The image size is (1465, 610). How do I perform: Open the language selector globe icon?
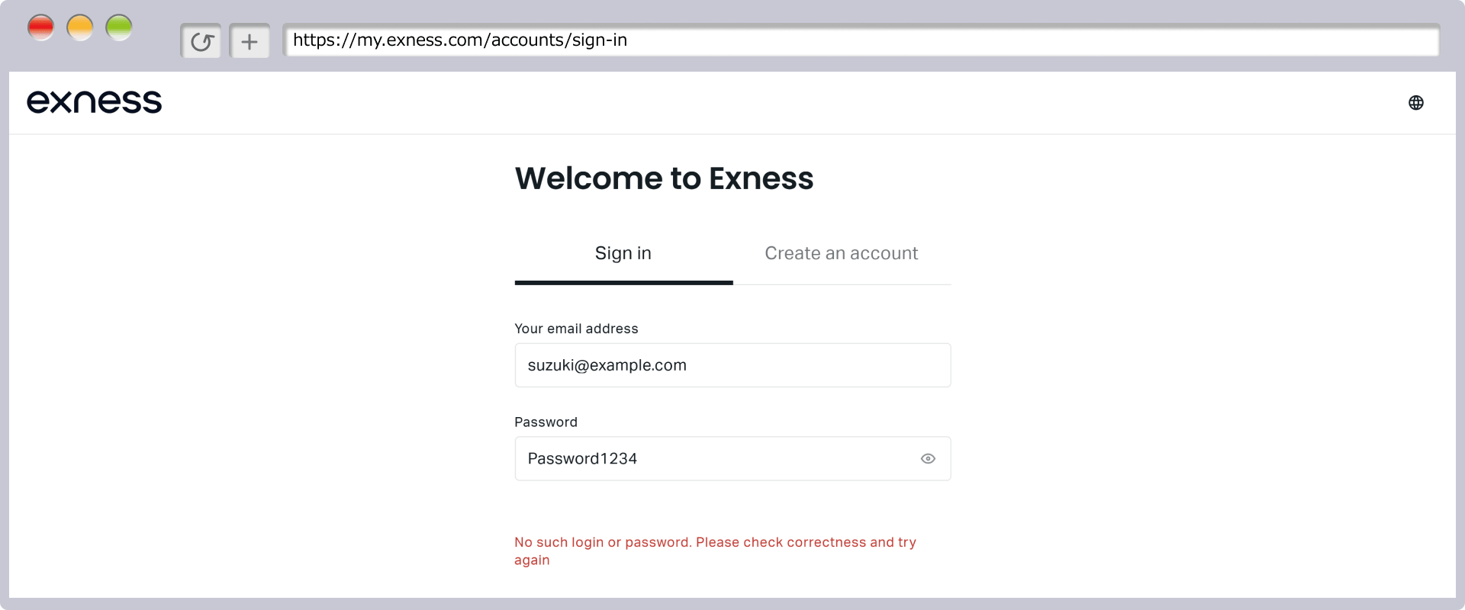(x=1416, y=102)
